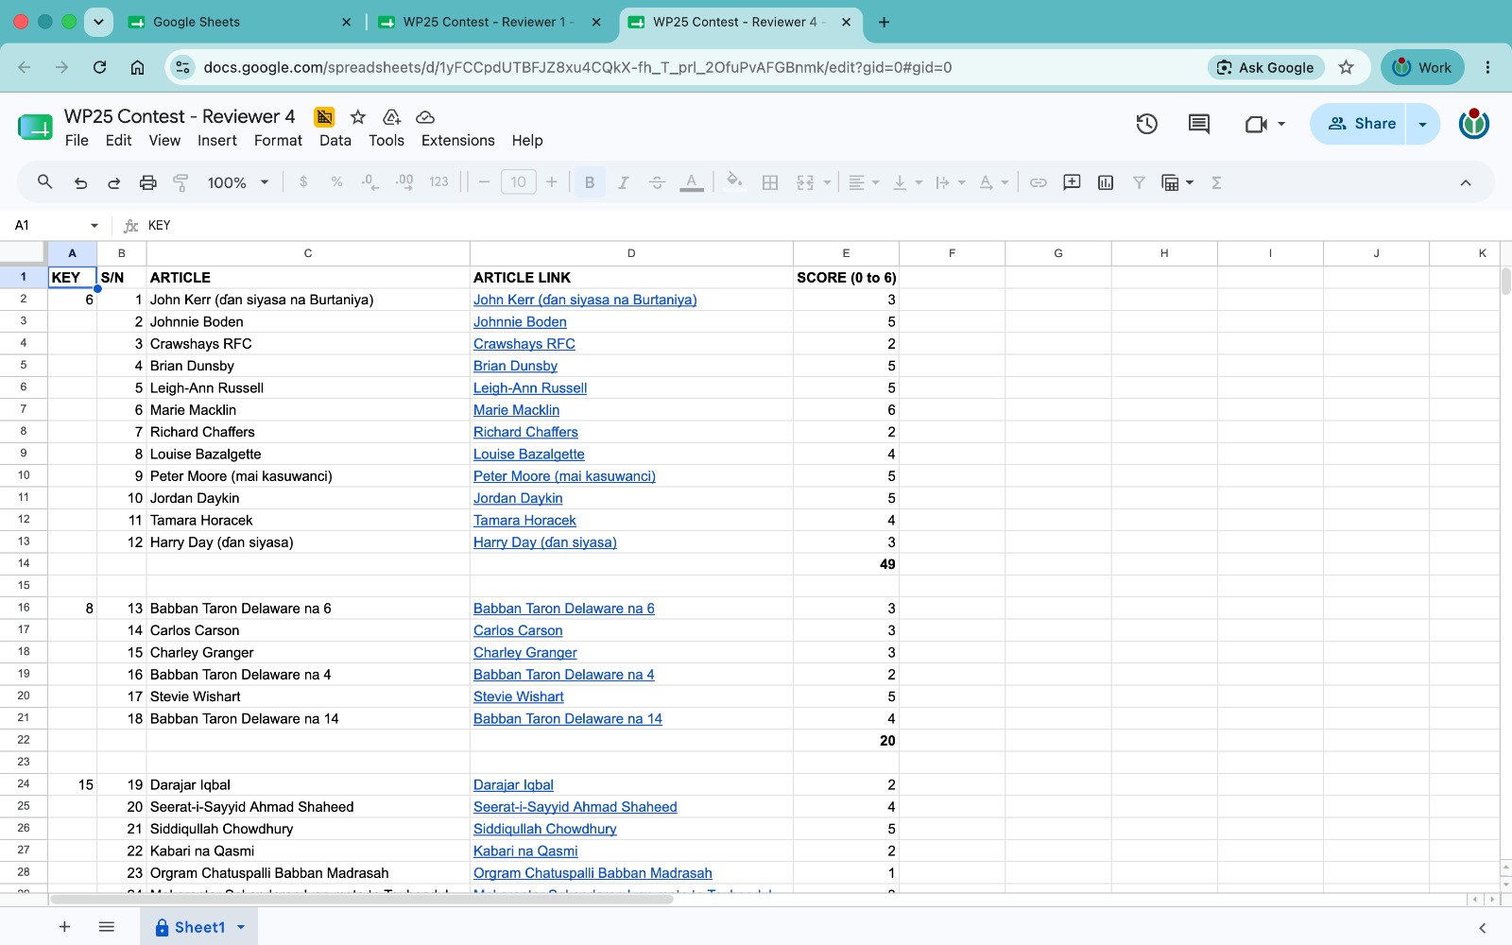
Task: Toggle strikethrough formatting
Action: pos(657,182)
